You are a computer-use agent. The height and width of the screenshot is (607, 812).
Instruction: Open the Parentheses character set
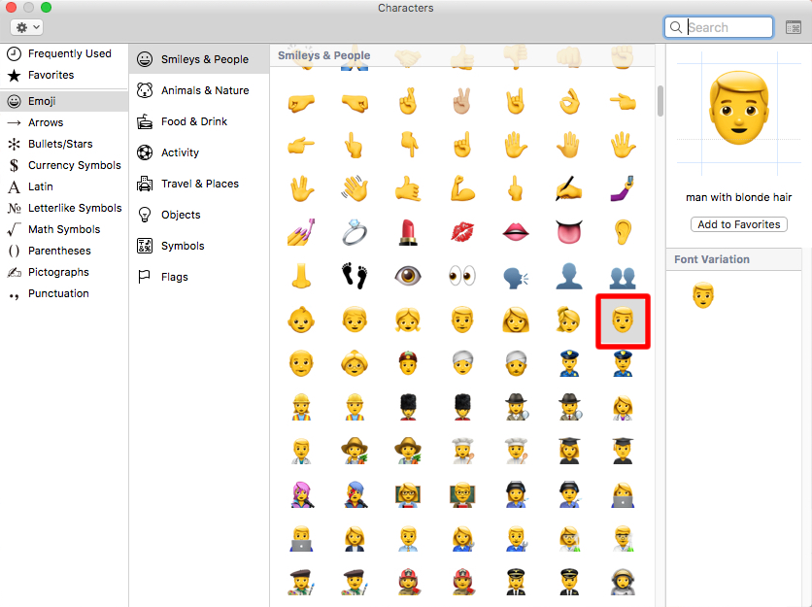pos(64,251)
